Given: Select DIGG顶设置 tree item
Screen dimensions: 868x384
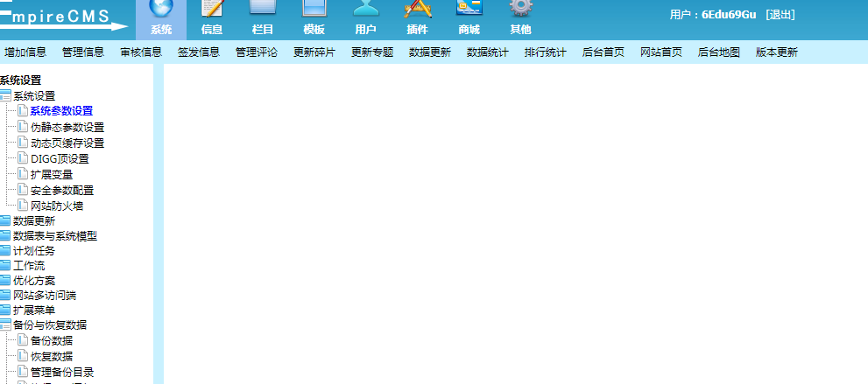Looking at the screenshot, I should [60, 158].
